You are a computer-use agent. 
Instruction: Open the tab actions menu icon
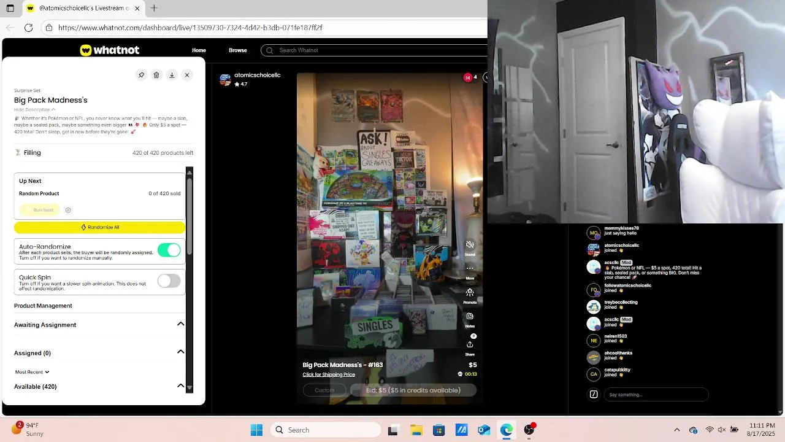[10, 9]
